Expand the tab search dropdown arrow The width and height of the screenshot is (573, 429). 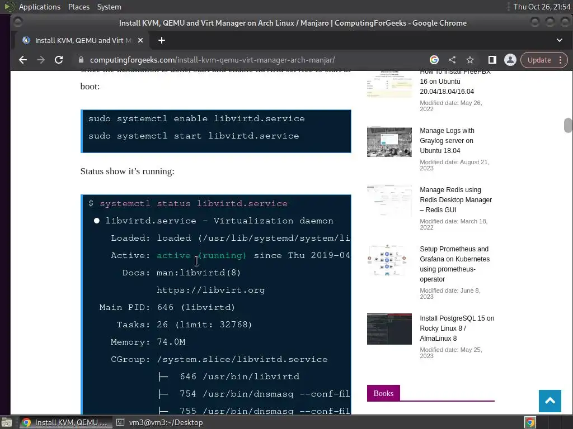(x=560, y=40)
